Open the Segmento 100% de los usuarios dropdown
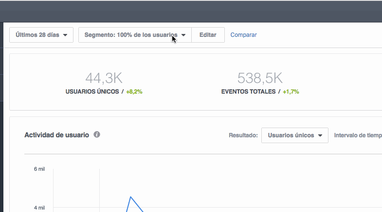This screenshot has height=212, width=382. [x=135, y=35]
